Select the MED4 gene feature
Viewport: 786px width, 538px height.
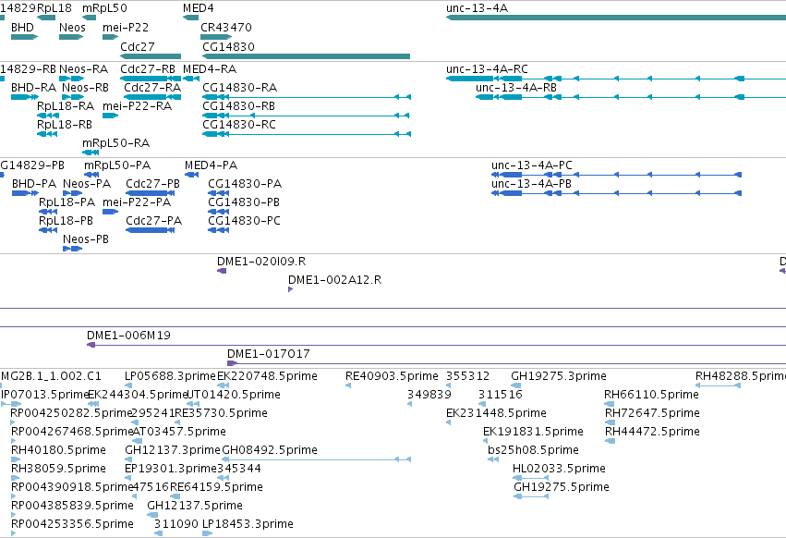[191, 18]
